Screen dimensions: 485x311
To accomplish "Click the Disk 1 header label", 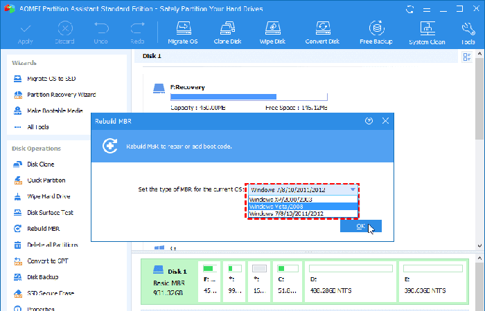I will 152,56.
